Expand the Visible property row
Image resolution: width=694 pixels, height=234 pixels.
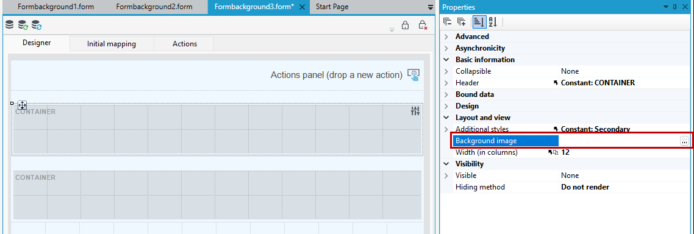pyautogui.click(x=446, y=175)
